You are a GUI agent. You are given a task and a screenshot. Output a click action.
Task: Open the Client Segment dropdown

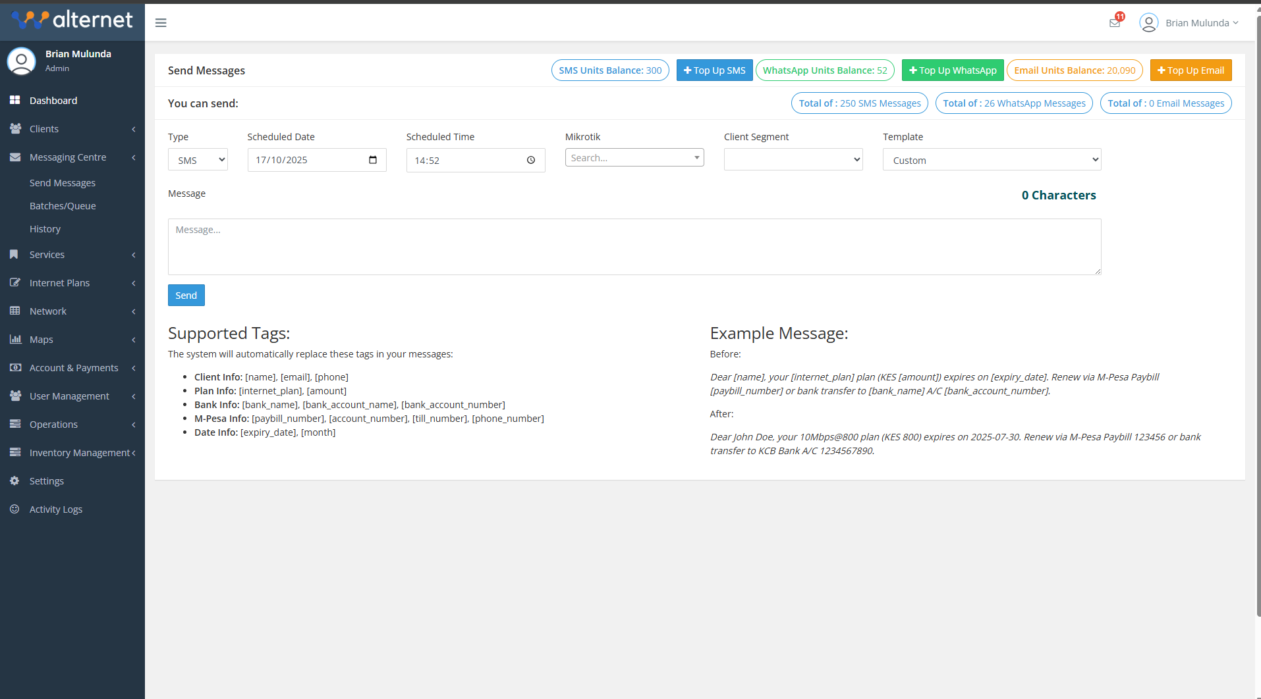point(793,160)
